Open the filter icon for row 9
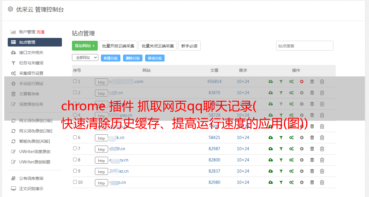 (x=281, y=171)
